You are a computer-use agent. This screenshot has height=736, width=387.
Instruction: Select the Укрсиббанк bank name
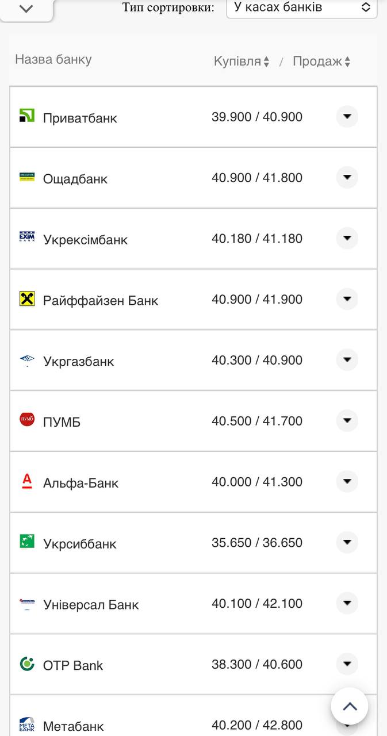pyautogui.click(x=79, y=544)
